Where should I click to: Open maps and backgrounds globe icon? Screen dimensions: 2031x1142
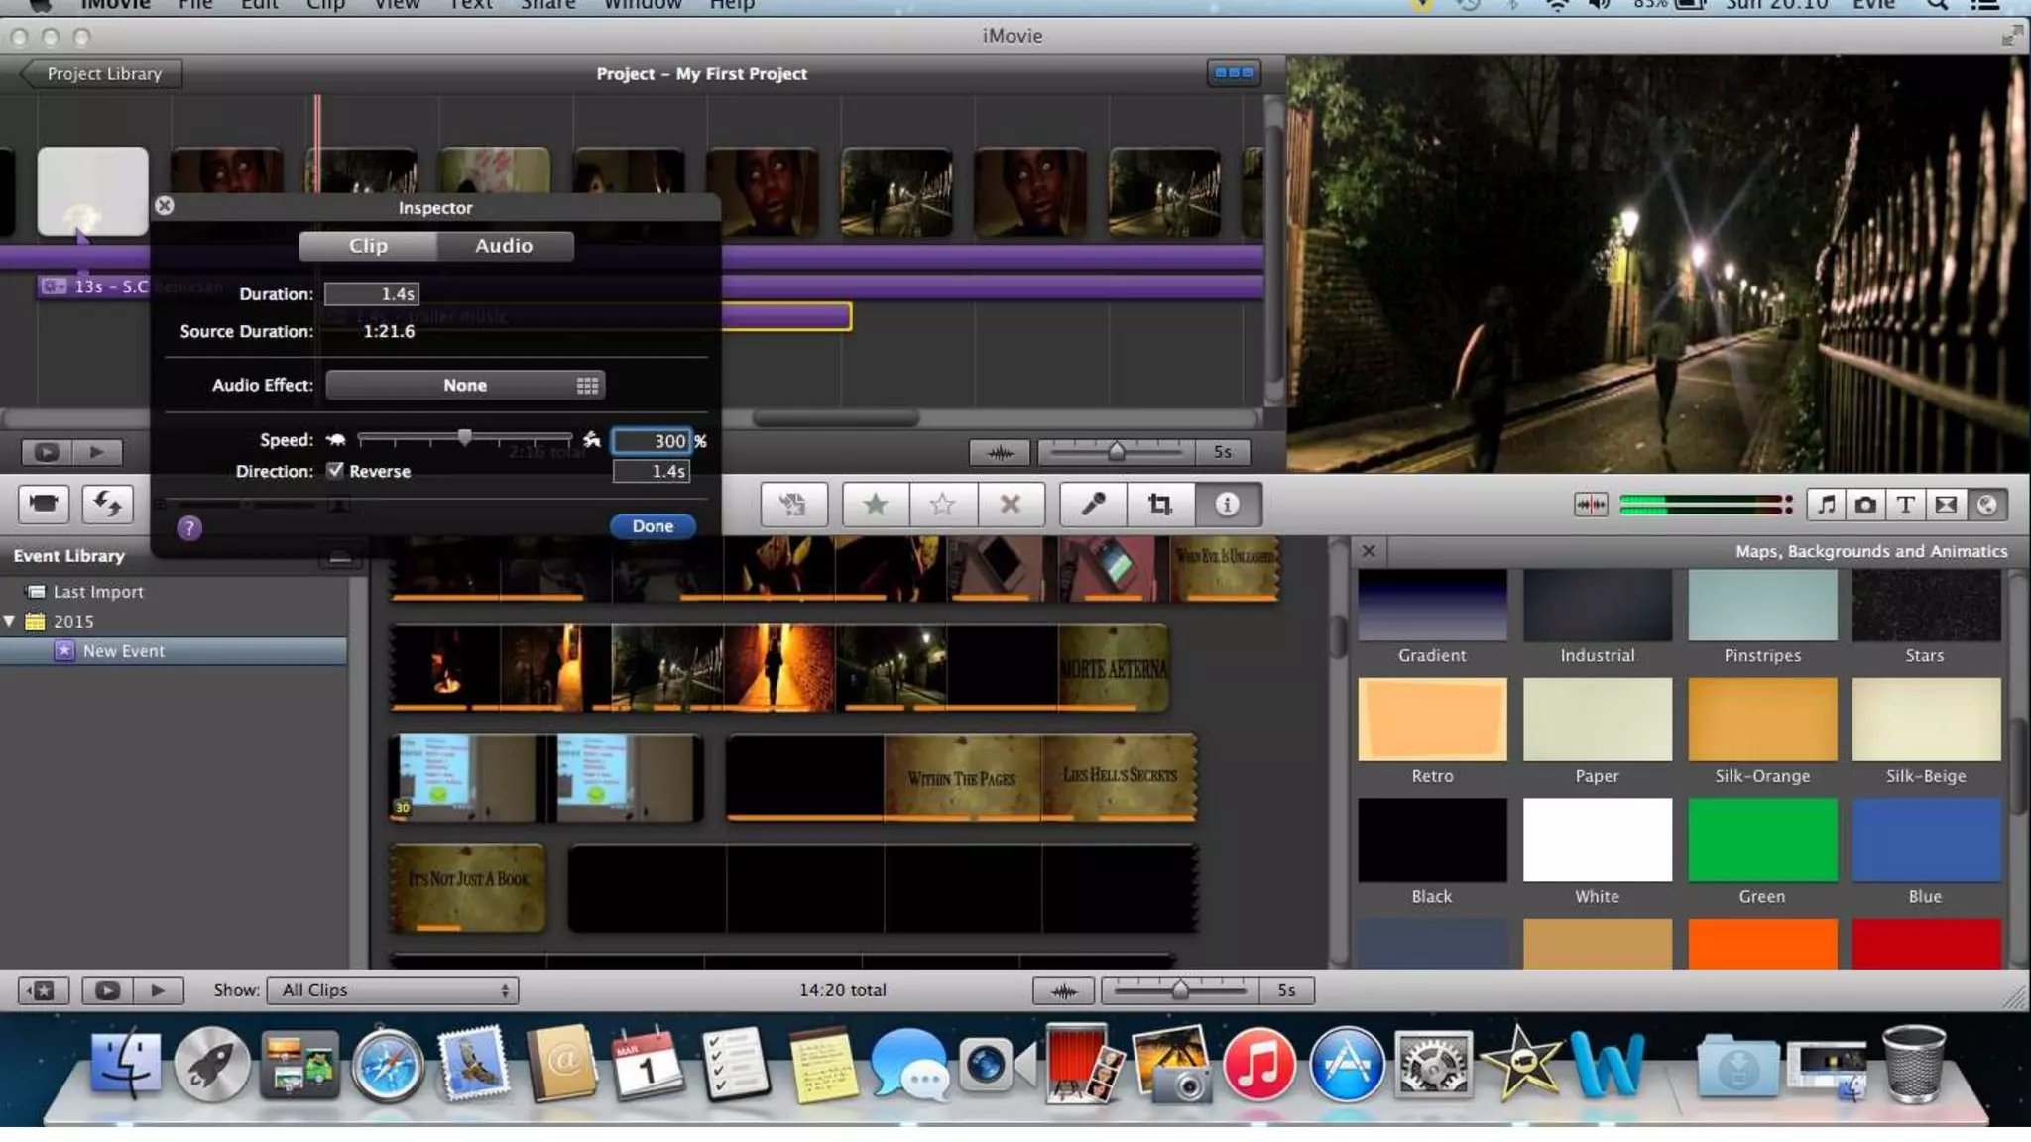point(1987,505)
